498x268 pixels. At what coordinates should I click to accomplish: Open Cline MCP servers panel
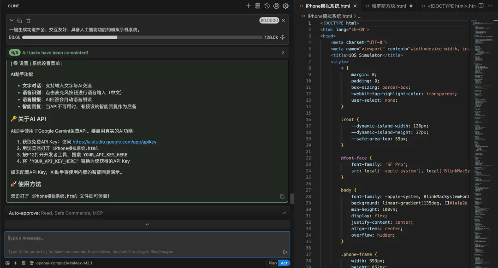click(x=258, y=6)
